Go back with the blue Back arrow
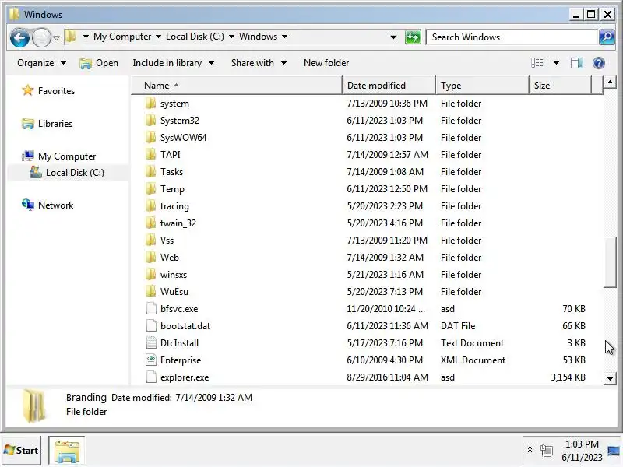 (x=19, y=37)
